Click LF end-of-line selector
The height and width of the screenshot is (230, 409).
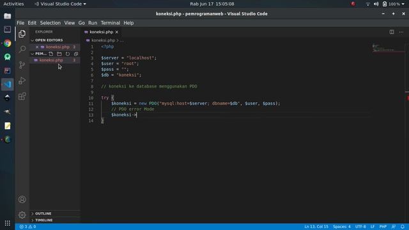pyautogui.click(x=373, y=227)
